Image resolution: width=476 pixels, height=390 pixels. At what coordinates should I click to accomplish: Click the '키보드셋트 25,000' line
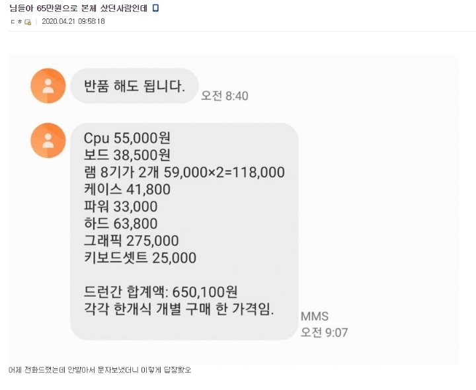139,258
